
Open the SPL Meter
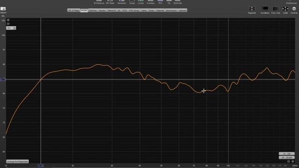[x=110, y=2]
